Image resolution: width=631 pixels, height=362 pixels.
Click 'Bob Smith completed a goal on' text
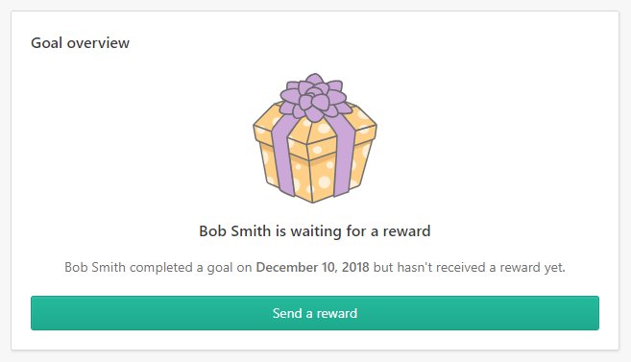(x=158, y=268)
